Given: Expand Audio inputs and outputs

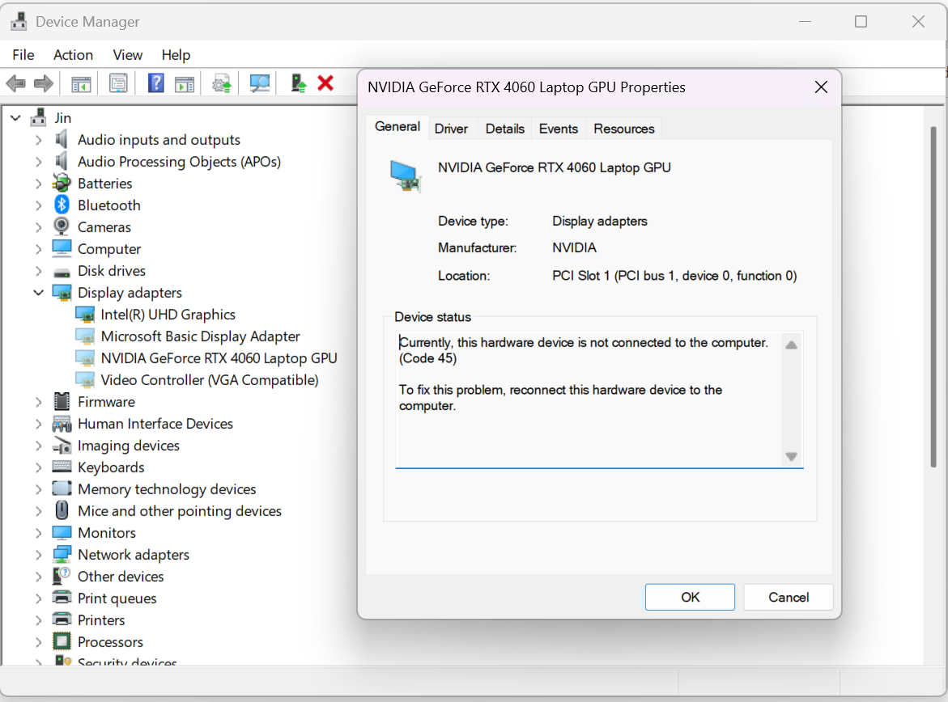Looking at the screenshot, I should [x=39, y=140].
